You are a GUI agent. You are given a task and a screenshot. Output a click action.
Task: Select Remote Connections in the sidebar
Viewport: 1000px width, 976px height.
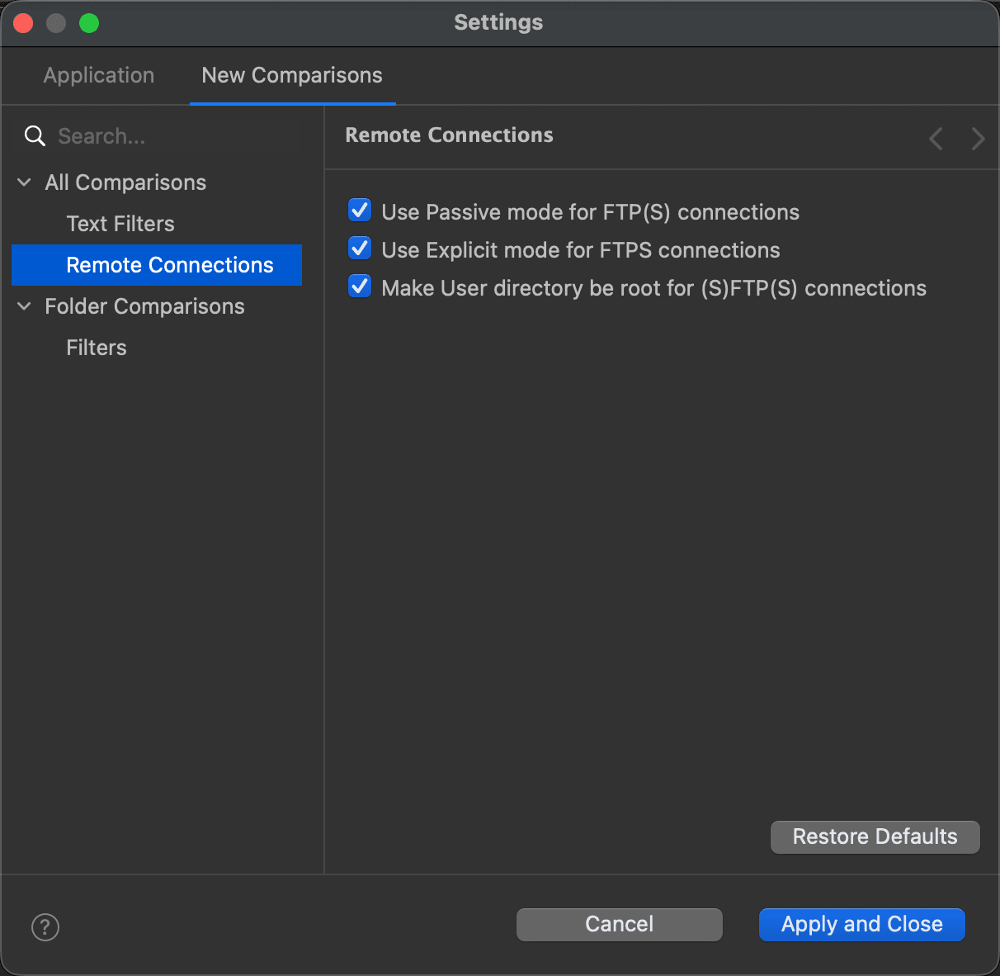(157, 265)
